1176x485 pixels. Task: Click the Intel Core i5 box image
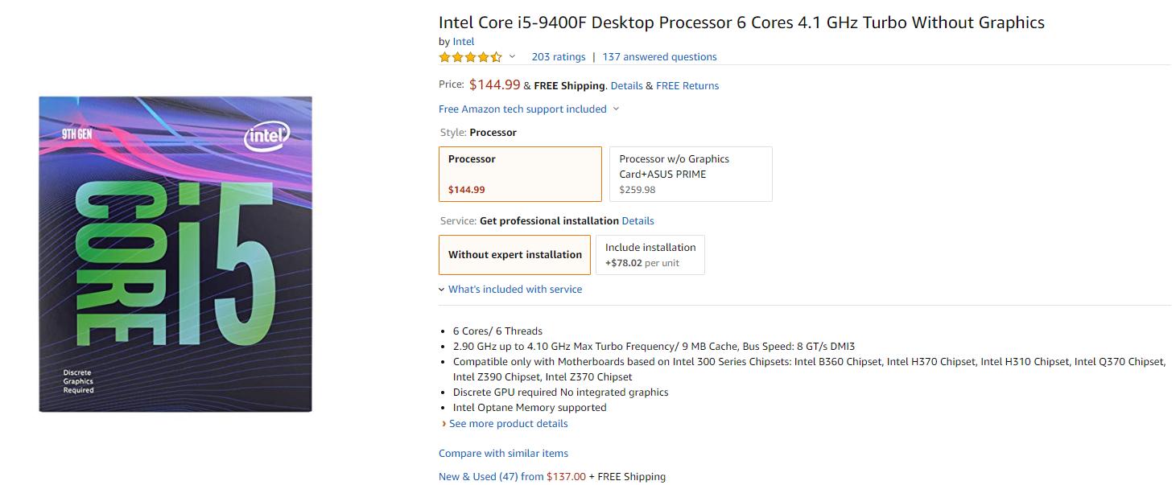pos(175,254)
